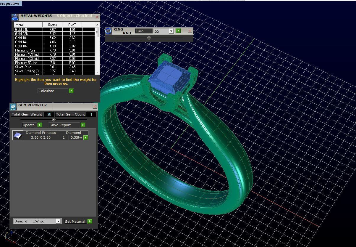Select the Platinum 15% Irid row
This screenshot has width=356, height=247.
[54, 54]
